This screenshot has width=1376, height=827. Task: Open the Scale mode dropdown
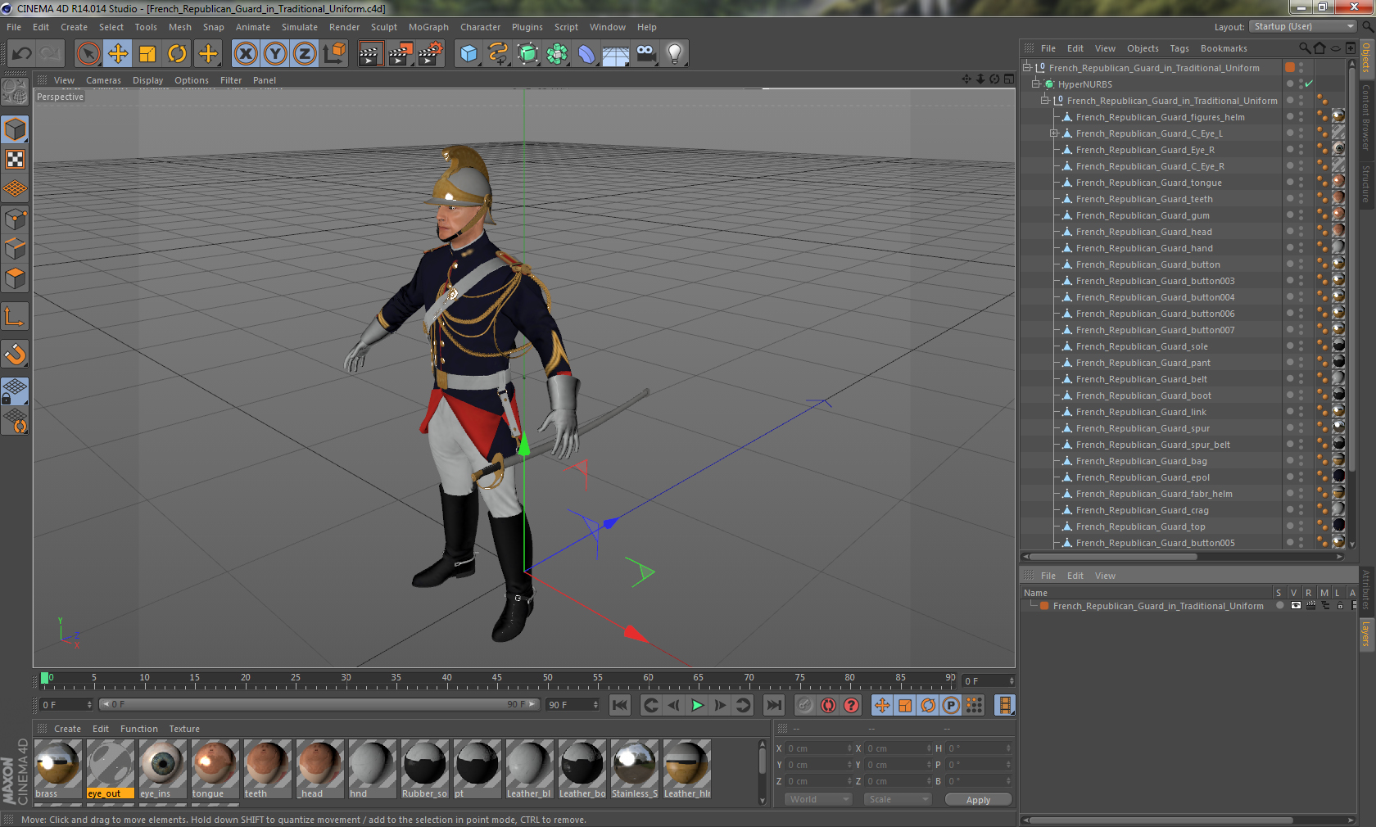(x=898, y=799)
